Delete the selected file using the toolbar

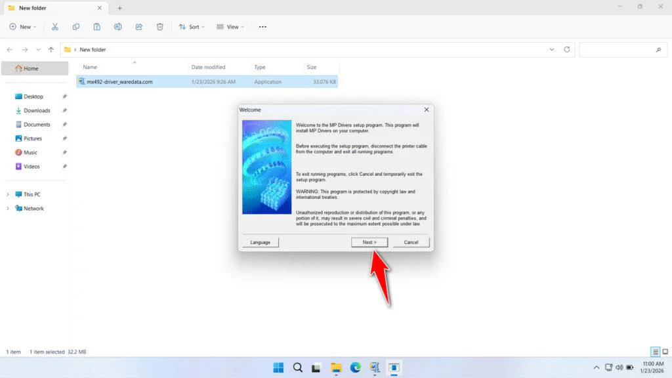click(x=159, y=27)
